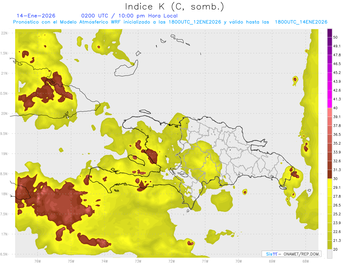Click the "72W" longitude label
Screen dimensions: 343x265
(171, 261)
